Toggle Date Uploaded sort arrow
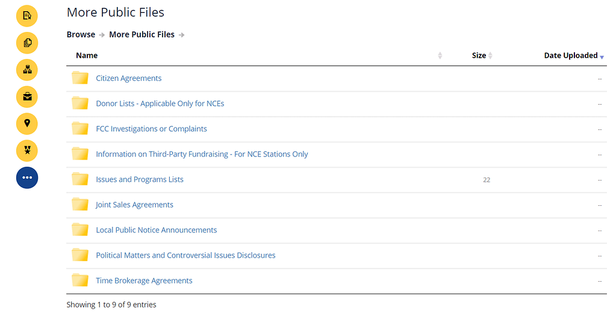This screenshot has height=316, width=616. click(x=602, y=56)
